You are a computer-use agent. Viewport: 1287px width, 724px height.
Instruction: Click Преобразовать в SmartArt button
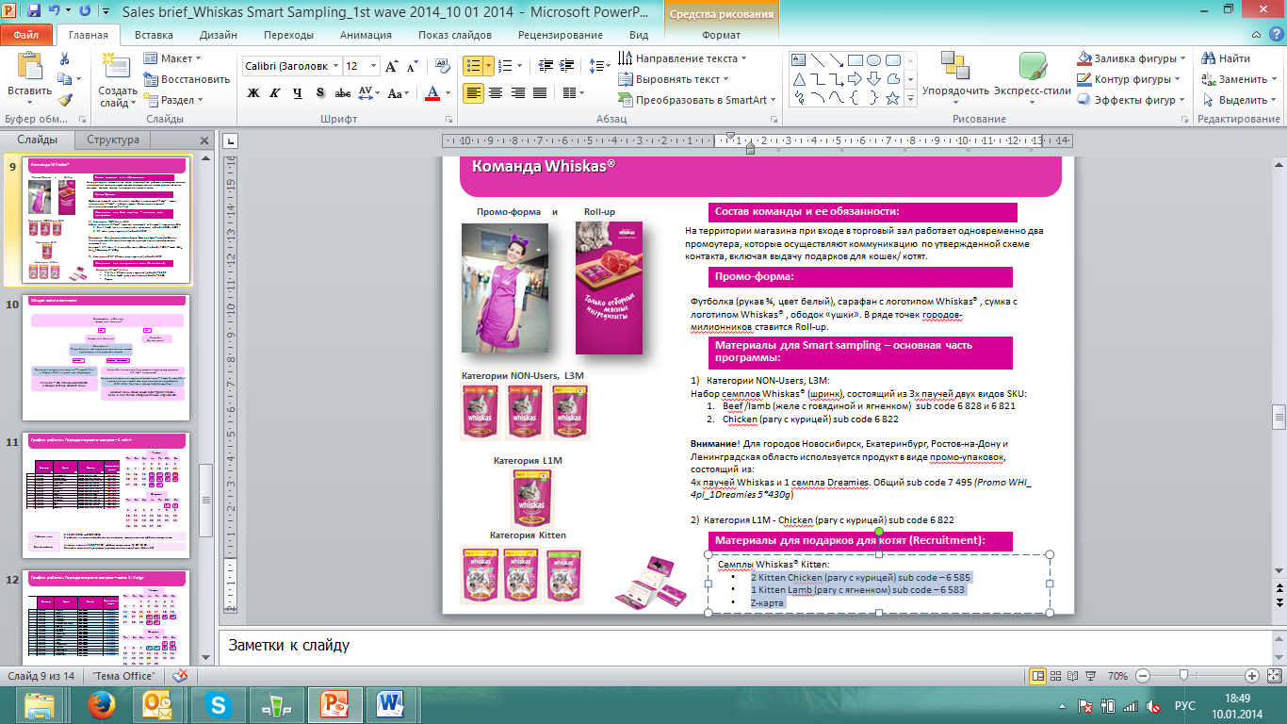pyautogui.click(x=698, y=100)
